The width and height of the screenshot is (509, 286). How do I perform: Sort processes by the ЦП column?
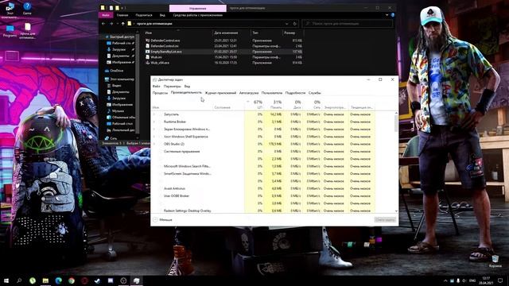pos(254,104)
